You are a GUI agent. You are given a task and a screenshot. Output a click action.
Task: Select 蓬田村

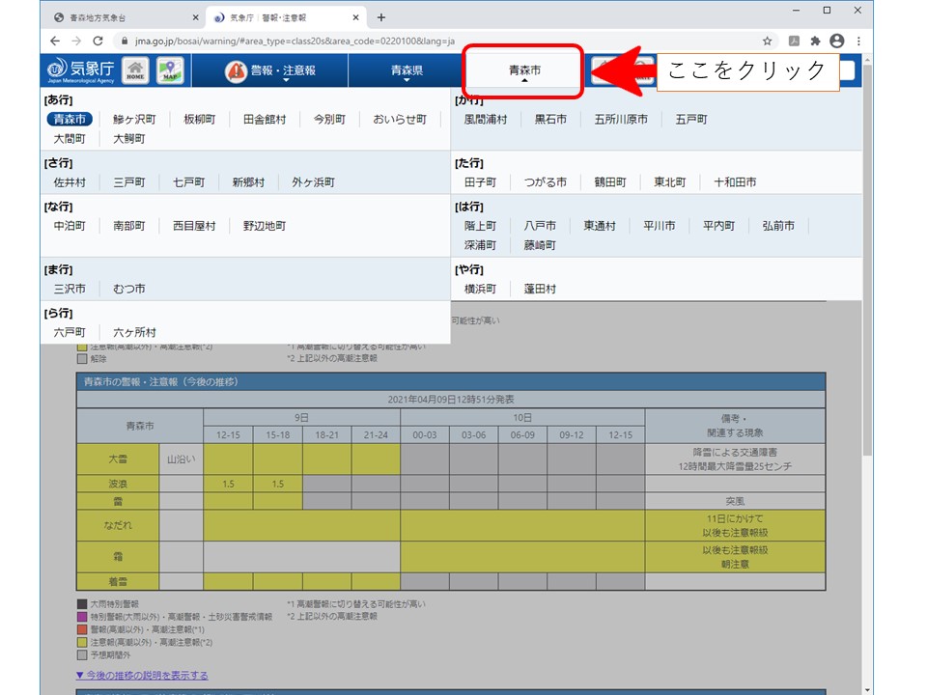[540, 289]
